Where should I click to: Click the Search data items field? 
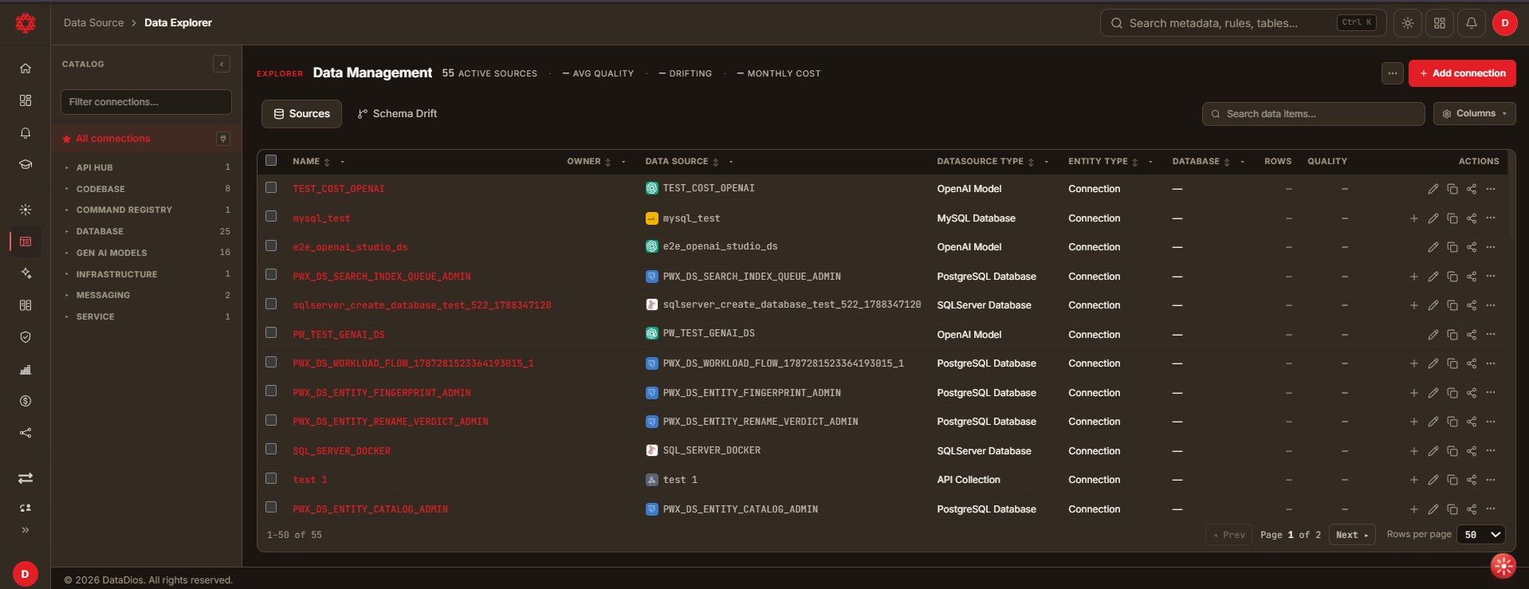click(x=1313, y=114)
